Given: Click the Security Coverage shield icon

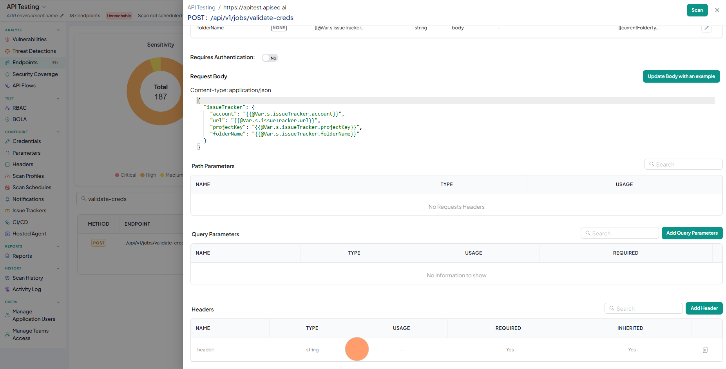Looking at the screenshot, I should click(7, 74).
